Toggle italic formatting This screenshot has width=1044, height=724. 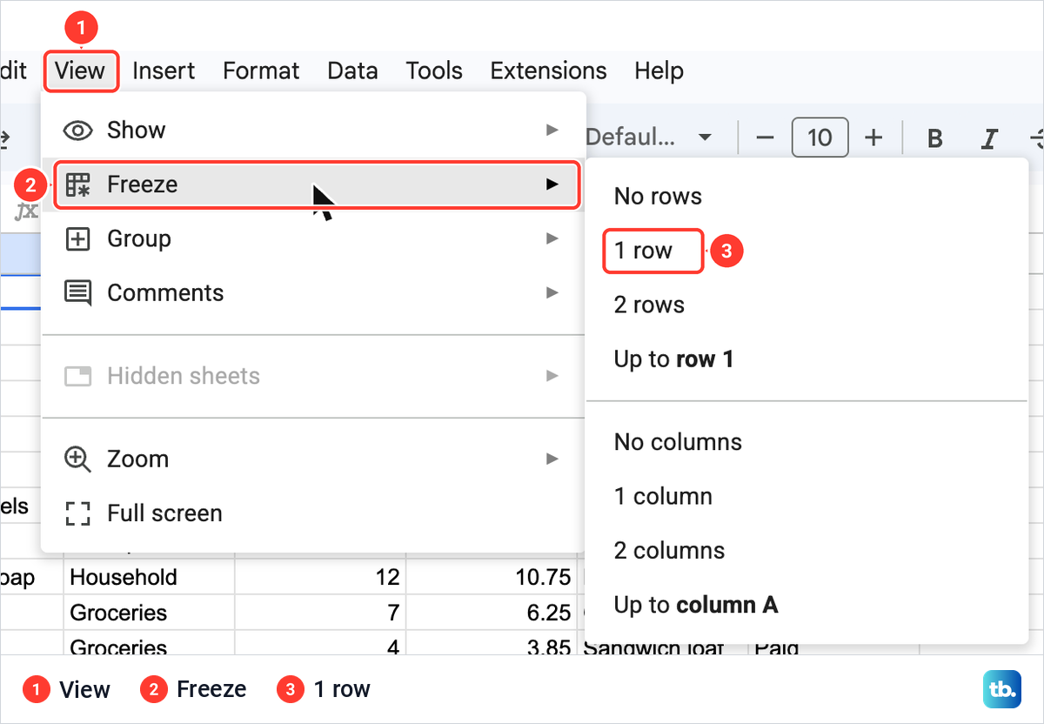click(x=989, y=137)
